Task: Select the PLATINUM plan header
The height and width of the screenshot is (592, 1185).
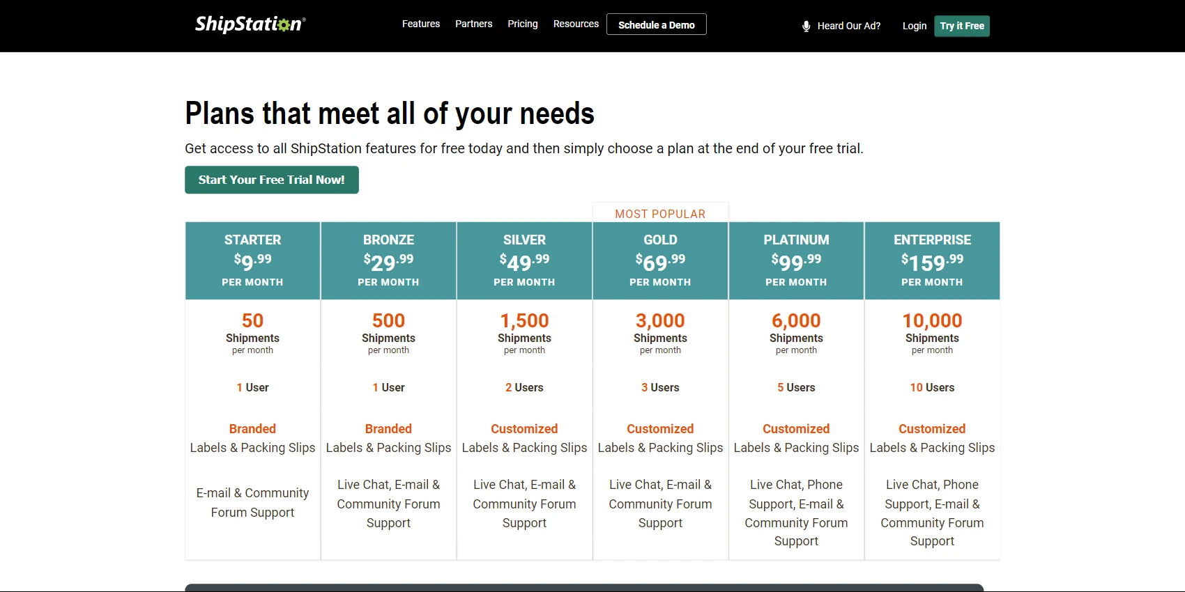Action: [796, 260]
